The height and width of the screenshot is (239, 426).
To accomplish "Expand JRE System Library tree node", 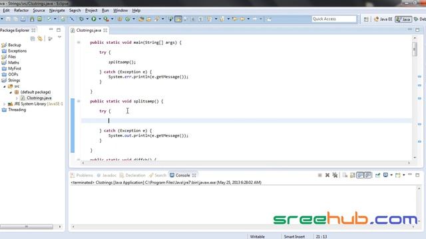I will [x=4, y=104].
